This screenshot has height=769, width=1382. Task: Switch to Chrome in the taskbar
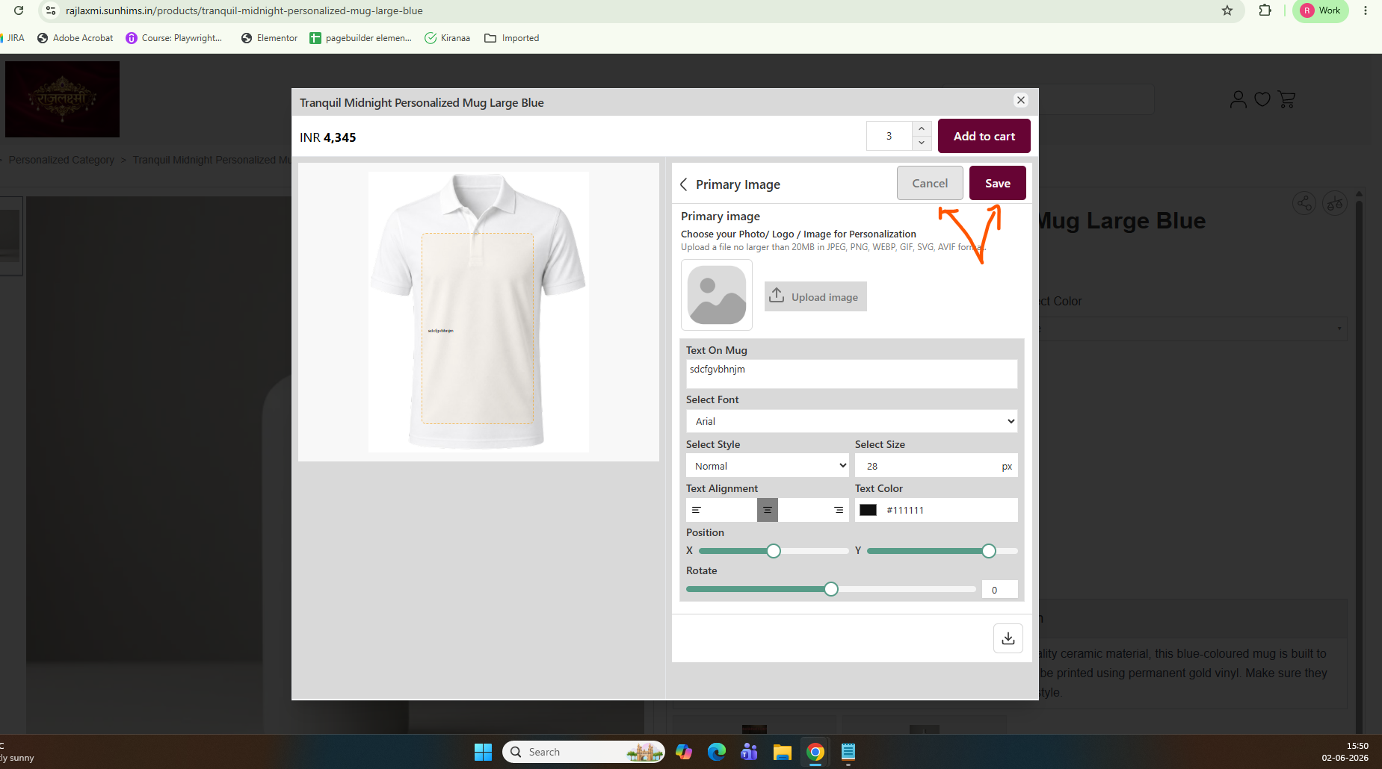click(815, 752)
